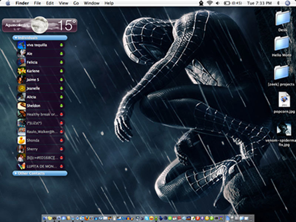Select contact Sheldon
Image resolution: width=296 pixels, height=222 pixels.
pos(41,106)
